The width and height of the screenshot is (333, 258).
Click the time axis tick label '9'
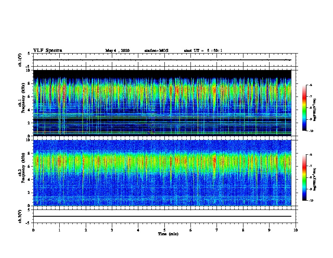pos(269,230)
